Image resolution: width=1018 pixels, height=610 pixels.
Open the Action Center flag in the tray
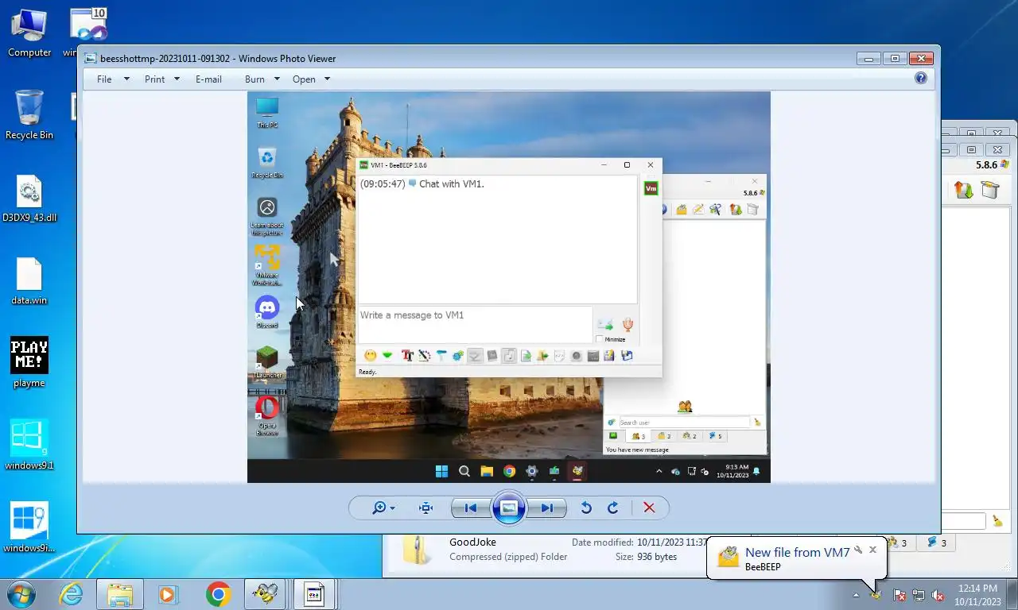click(899, 595)
